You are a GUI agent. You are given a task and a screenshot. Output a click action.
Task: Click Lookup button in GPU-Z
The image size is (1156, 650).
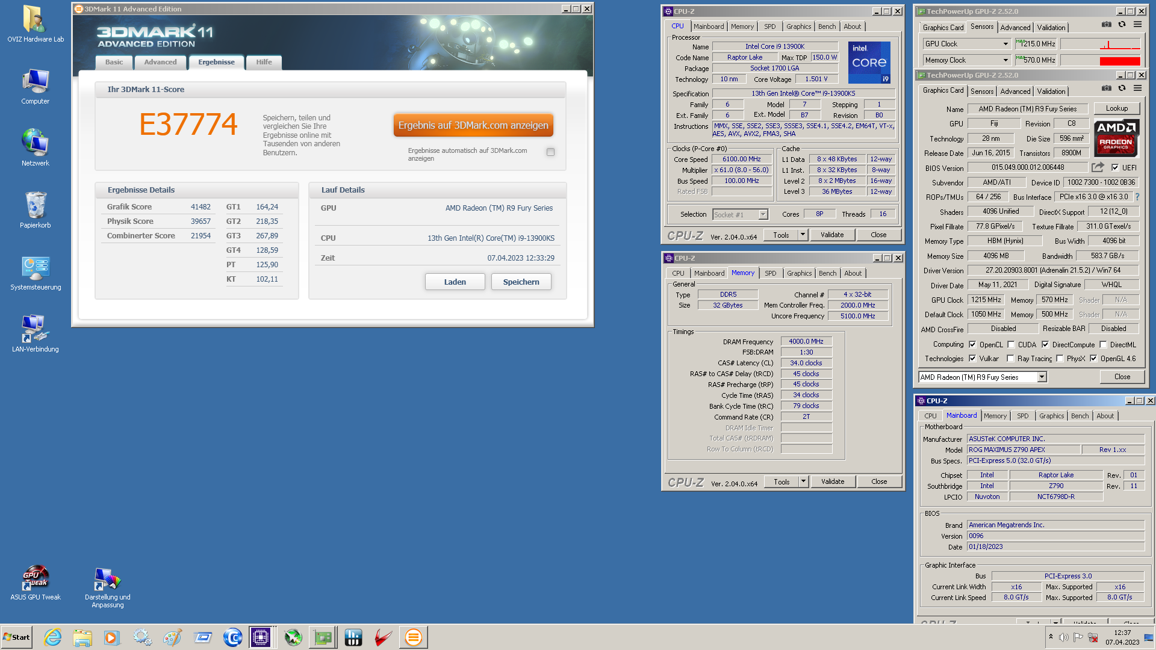pos(1116,108)
